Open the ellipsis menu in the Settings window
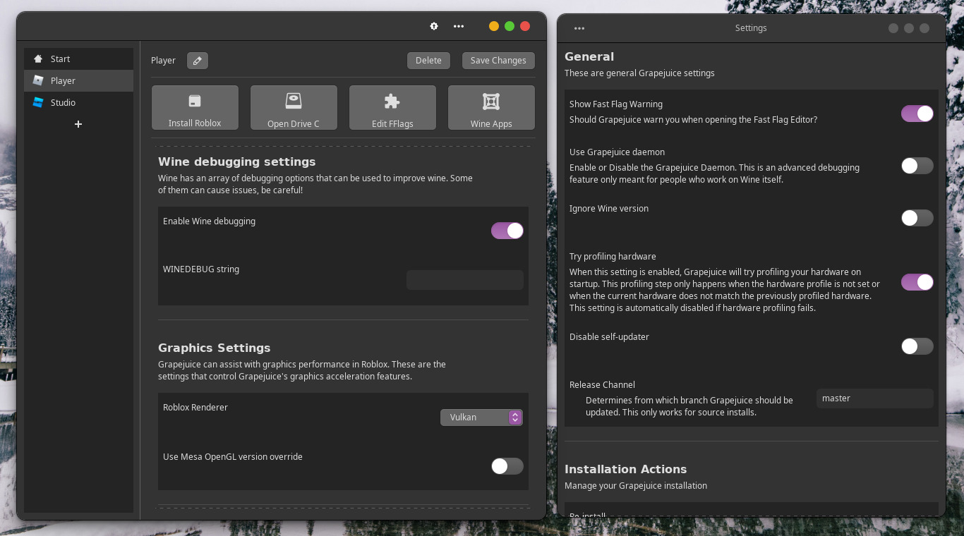The width and height of the screenshot is (964, 536). click(579, 28)
